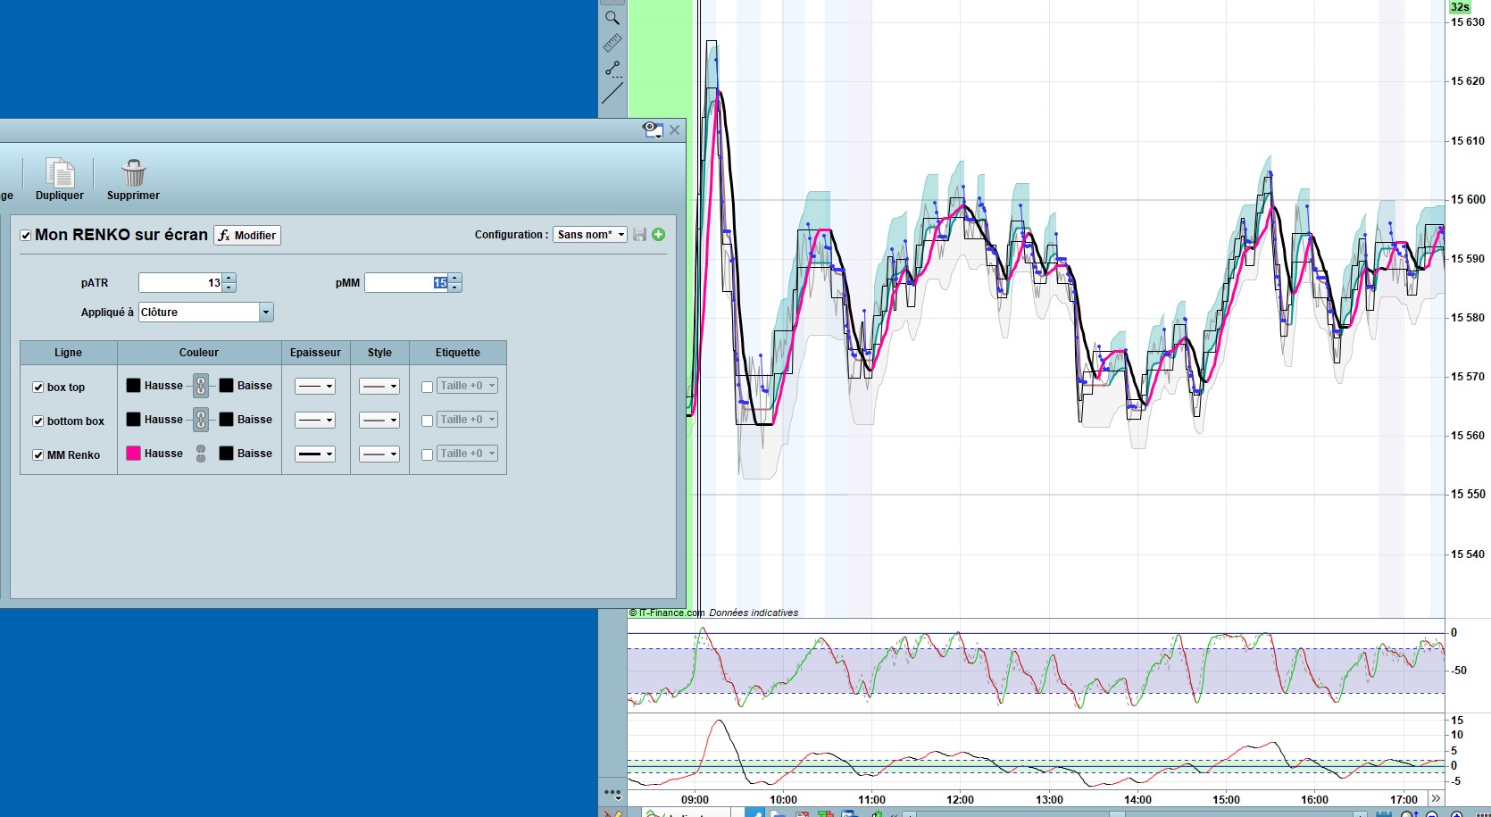1491x817 pixels.
Task: Select the magnifier zoom tool
Action: 612,18
